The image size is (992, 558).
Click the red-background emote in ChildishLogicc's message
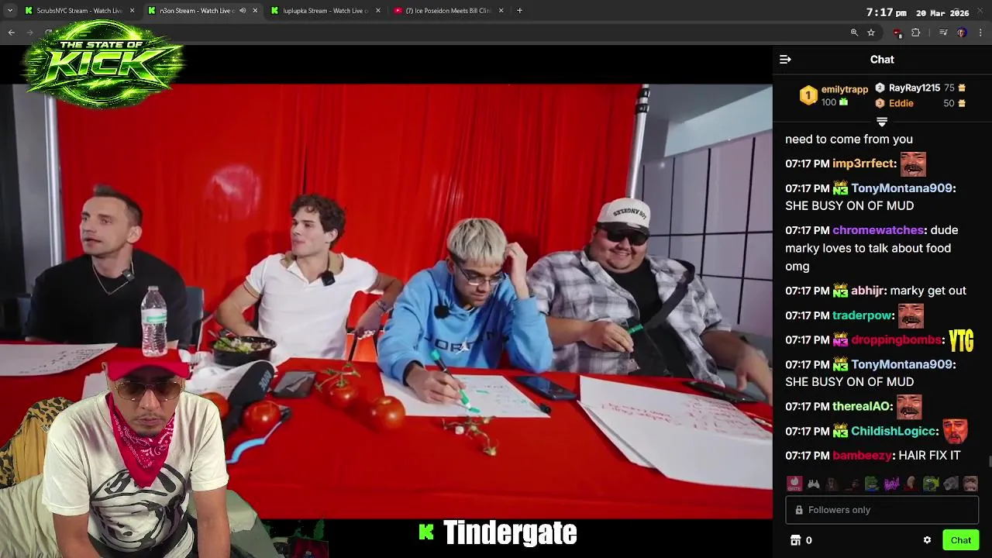[x=955, y=431]
